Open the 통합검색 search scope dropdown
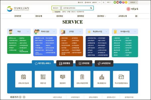Viewport: 151px width, 100px height. [57, 8]
